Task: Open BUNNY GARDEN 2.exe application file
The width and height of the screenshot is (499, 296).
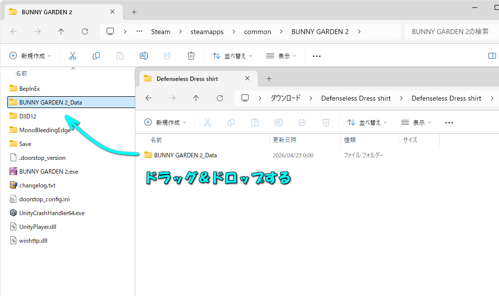Action: click(x=48, y=172)
